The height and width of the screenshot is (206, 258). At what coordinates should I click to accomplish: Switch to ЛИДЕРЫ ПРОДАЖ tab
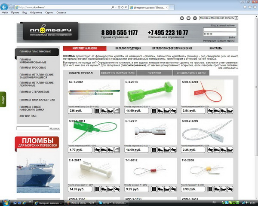[81, 73]
